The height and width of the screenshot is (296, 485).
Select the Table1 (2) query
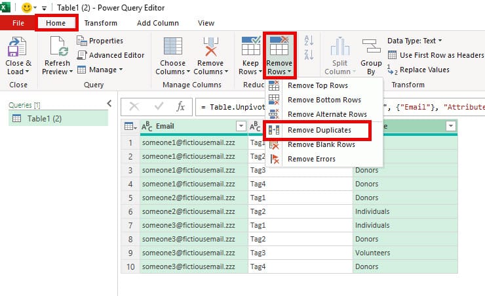click(x=58, y=119)
